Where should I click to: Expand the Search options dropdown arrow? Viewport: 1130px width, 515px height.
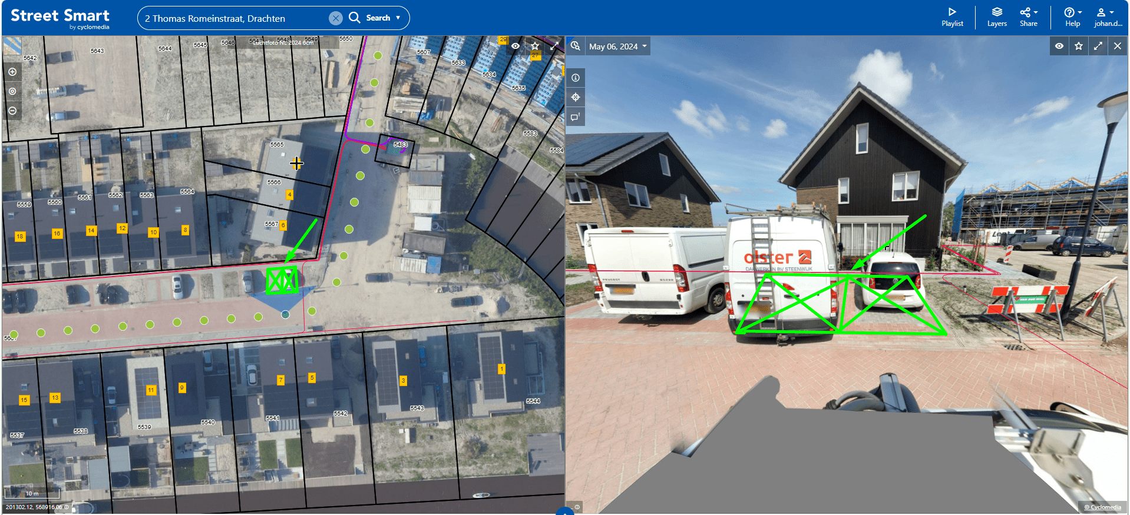(x=398, y=18)
